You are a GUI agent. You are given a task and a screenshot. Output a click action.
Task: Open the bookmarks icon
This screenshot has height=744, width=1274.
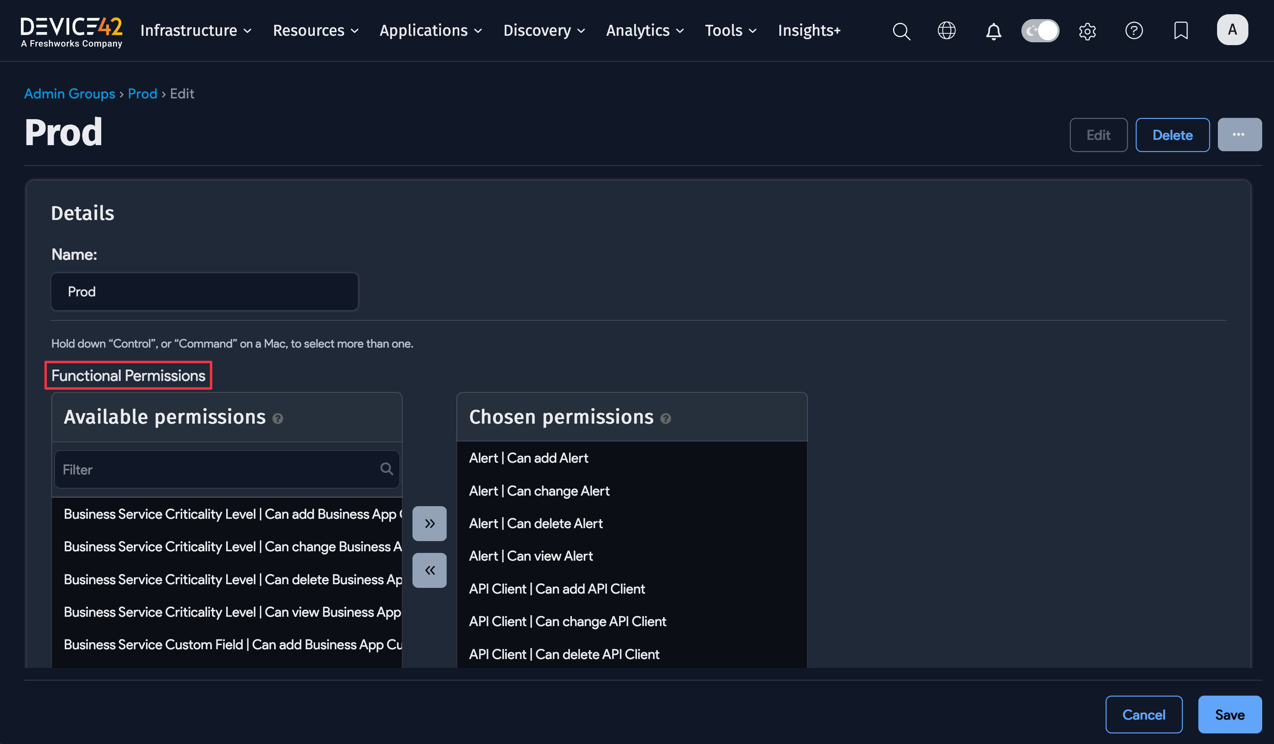[x=1180, y=31]
